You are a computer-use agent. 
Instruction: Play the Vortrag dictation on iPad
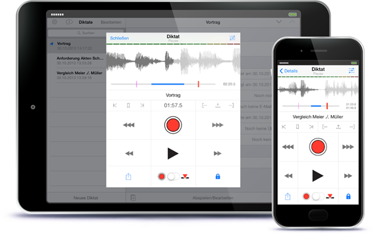172,154
